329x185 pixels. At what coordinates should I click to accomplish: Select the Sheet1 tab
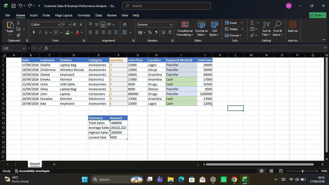[x=35, y=164]
